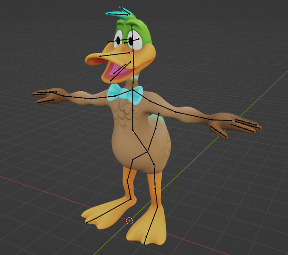
Task: Select the thumb bone on the screen-left hand
Action: pyautogui.click(x=46, y=101)
